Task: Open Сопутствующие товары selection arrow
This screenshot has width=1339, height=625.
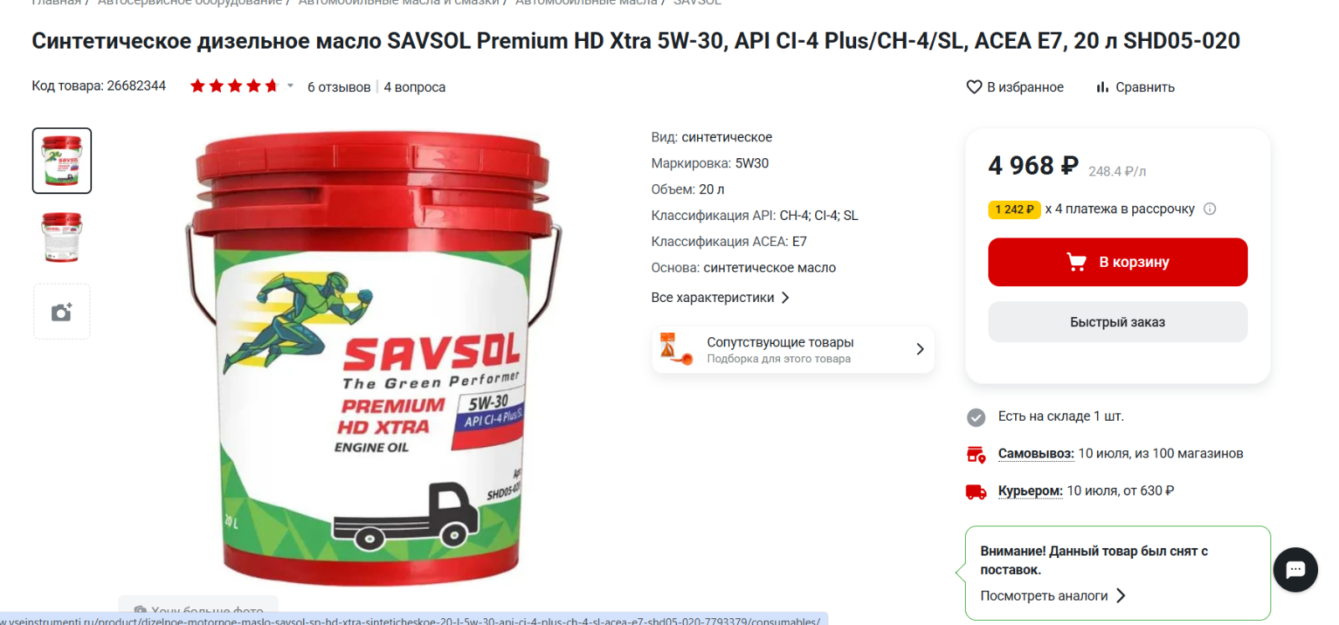Action: coord(920,349)
